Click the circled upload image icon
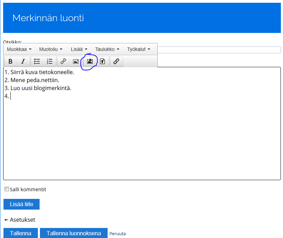This screenshot has width=284, height=238. pyautogui.click(x=90, y=61)
